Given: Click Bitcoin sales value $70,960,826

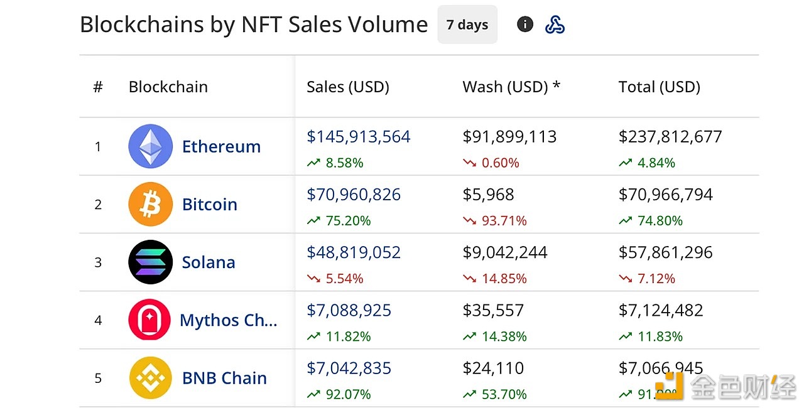Looking at the screenshot, I should 354,195.
